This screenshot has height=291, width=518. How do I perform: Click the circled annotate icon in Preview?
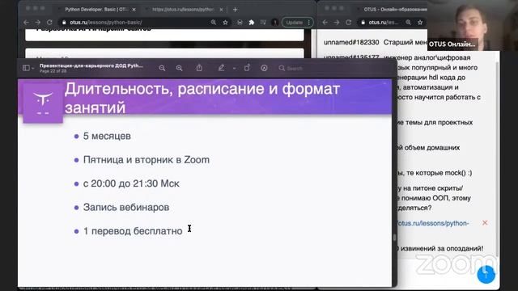click(x=264, y=68)
